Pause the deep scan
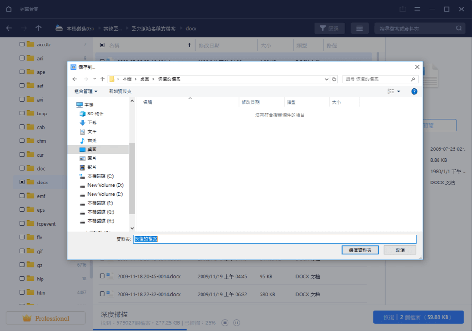The height and width of the screenshot is (331, 472). pyautogui.click(x=236, y=323)
